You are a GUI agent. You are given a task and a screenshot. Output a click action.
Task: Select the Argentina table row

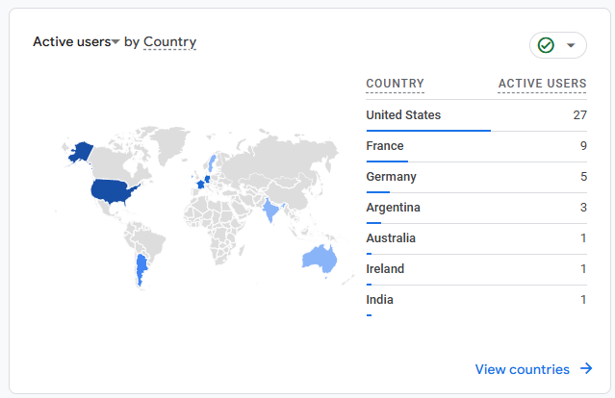pos(475,208)
